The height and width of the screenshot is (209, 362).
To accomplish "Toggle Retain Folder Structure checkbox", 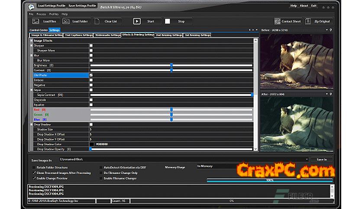I will pos(34,167).
